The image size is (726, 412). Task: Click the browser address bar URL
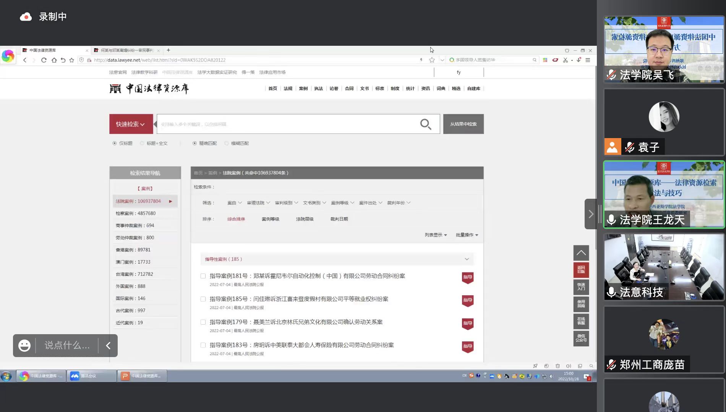pos(160,60)
